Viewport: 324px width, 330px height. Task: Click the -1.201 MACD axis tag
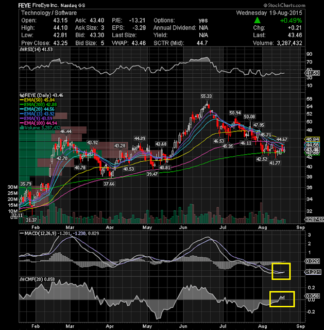pos(313,272)
